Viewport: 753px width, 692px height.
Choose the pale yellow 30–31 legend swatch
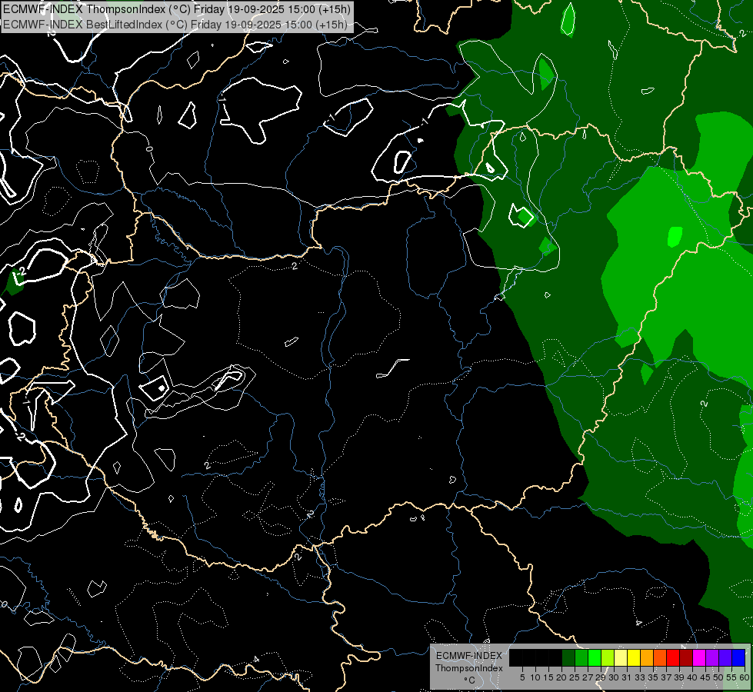point(621,657)
